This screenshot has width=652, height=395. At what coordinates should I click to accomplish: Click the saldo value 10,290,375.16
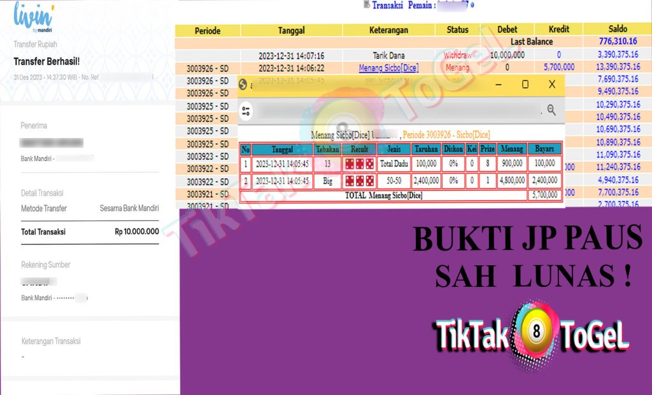(x=618, y=104)
